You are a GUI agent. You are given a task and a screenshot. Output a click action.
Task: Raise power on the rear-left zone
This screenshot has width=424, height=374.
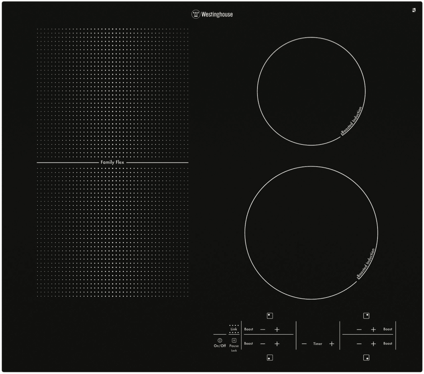pyautogui.click(x=277, y=329)
